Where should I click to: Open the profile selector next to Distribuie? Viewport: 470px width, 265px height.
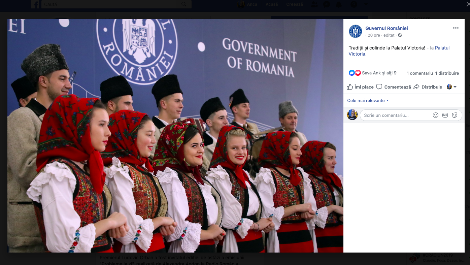coord(451,87)
